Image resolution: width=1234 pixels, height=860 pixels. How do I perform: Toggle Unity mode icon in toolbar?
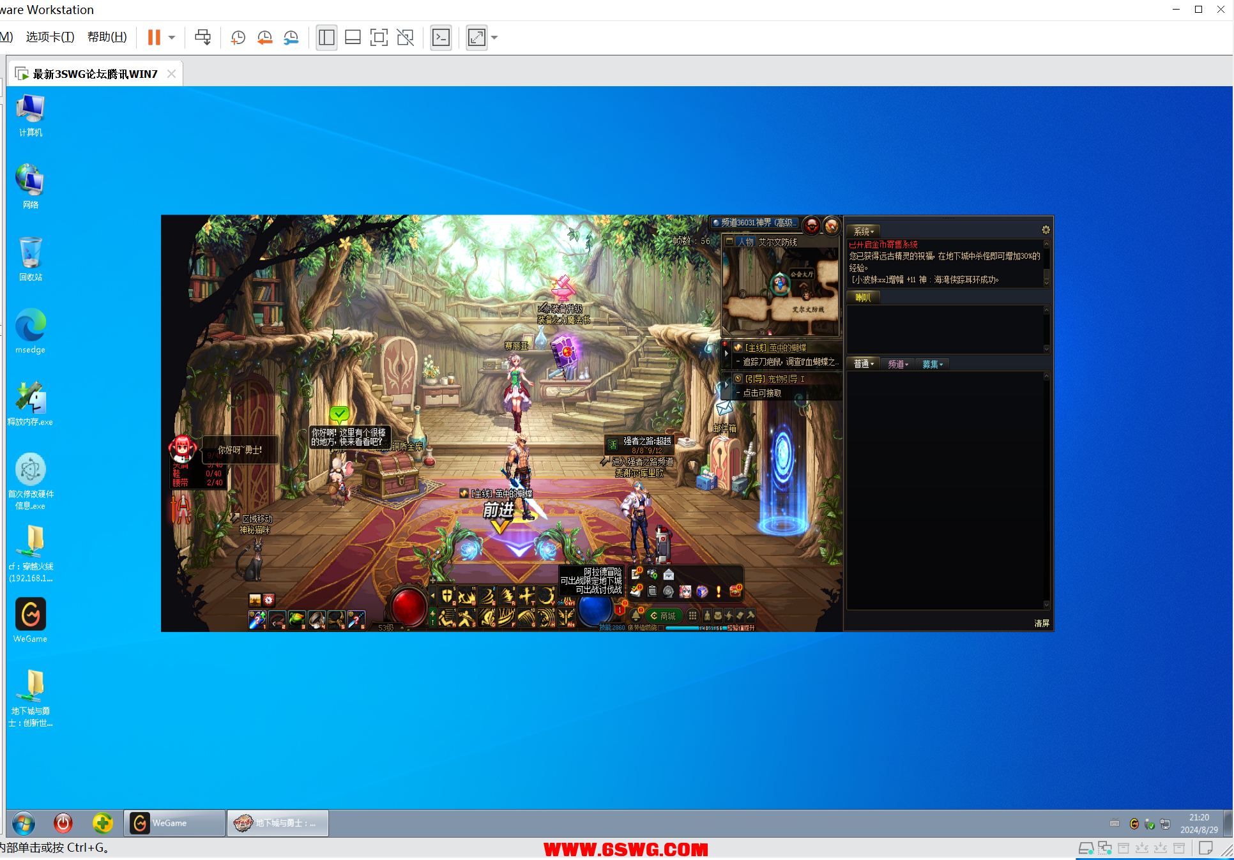[x=405, y=38]
